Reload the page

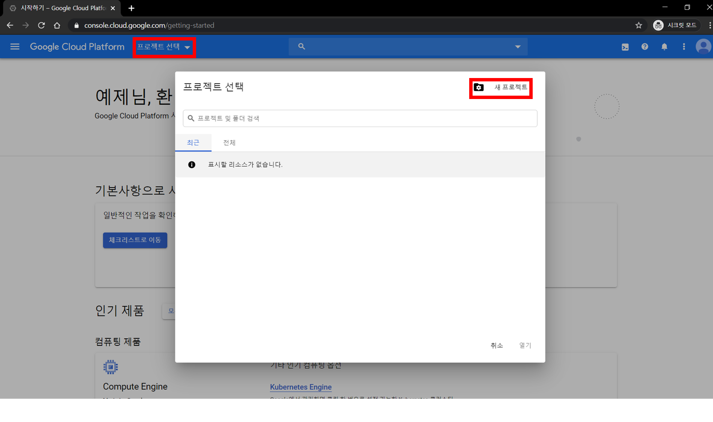tap(41, 25)
